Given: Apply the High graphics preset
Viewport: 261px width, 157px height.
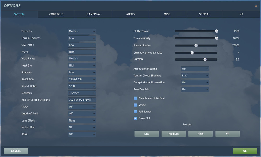Looking at the screenshot, I should click(200, 134).
